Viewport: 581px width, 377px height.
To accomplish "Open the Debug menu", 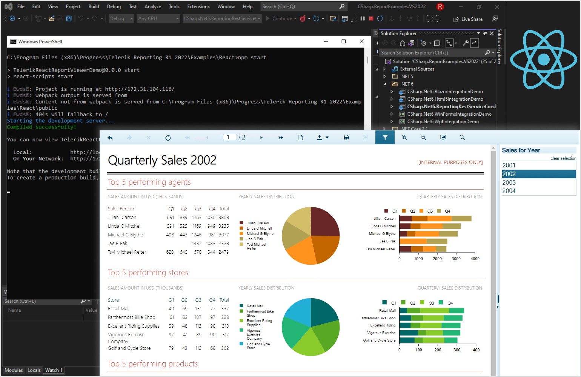I will [114, 6].
